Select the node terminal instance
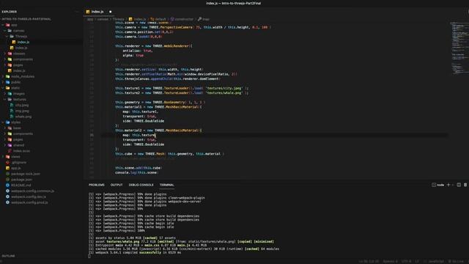This screenshot has width=469, height=264. click(x=438, y=185)
